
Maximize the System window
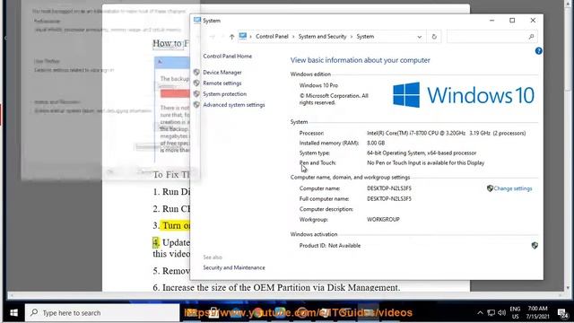point(512,21)
